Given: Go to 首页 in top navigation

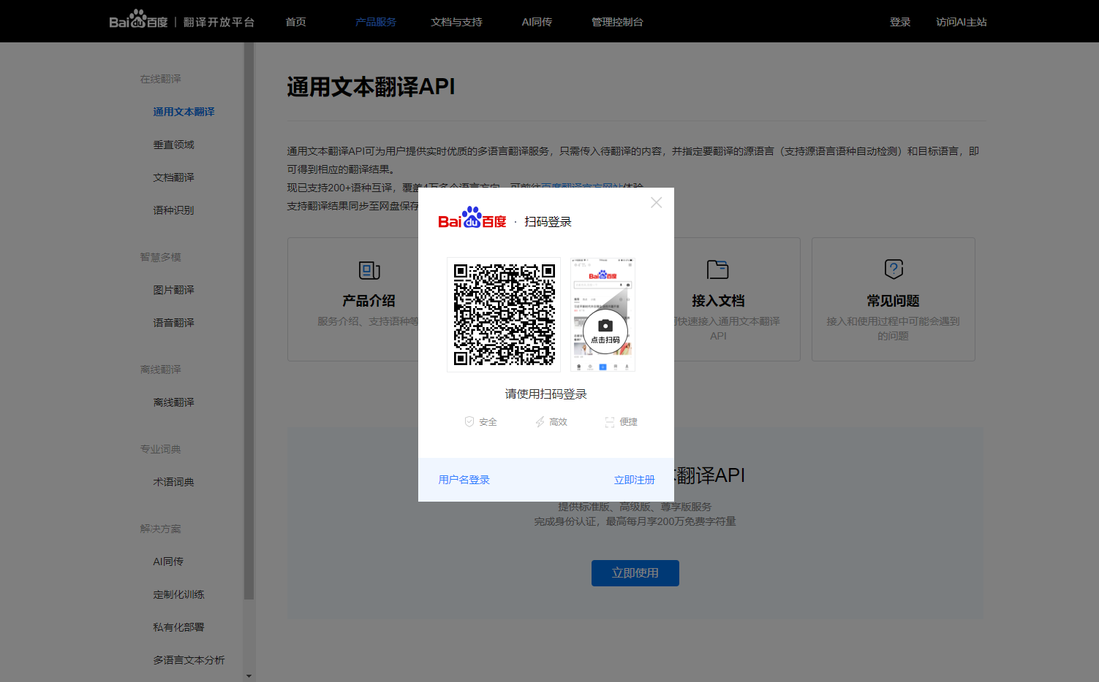Looking at the screenshot, I should coord(295,22).
